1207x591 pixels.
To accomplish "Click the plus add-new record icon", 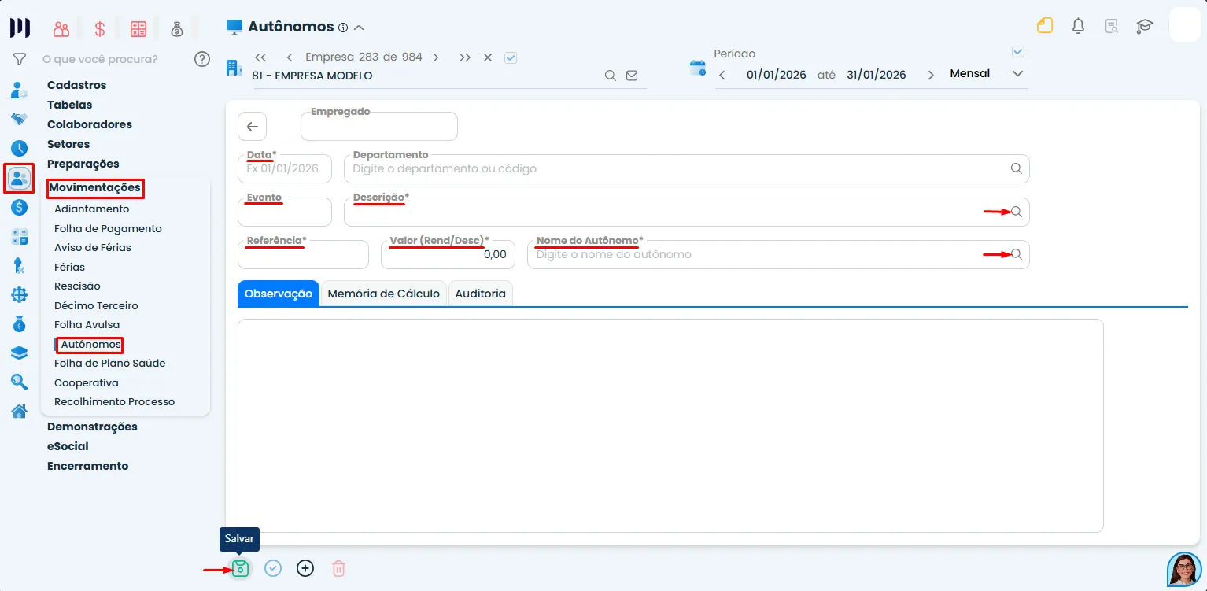I will coord(305,568).
